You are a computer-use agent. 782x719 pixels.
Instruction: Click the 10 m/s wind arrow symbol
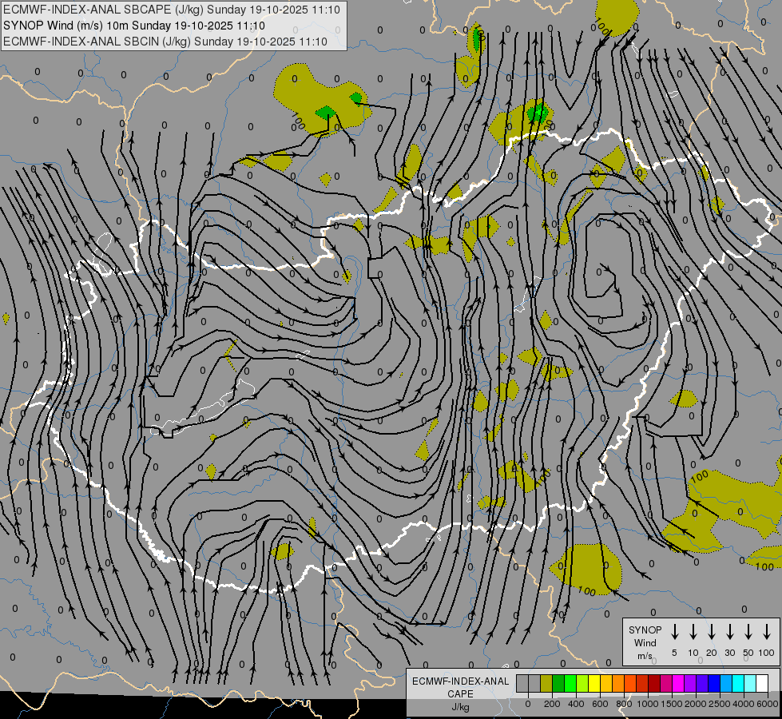pyautogui.click(x=693, y=632)
